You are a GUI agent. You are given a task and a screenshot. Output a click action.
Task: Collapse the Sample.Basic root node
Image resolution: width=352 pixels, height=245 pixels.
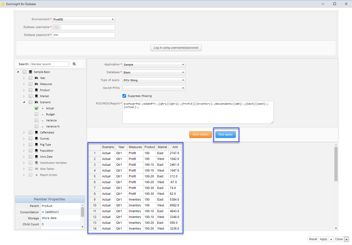[18, 72]
